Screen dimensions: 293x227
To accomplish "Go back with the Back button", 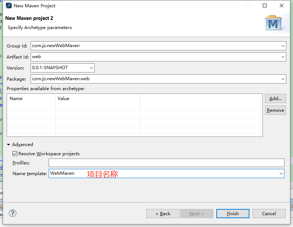I will pos(163,213).
